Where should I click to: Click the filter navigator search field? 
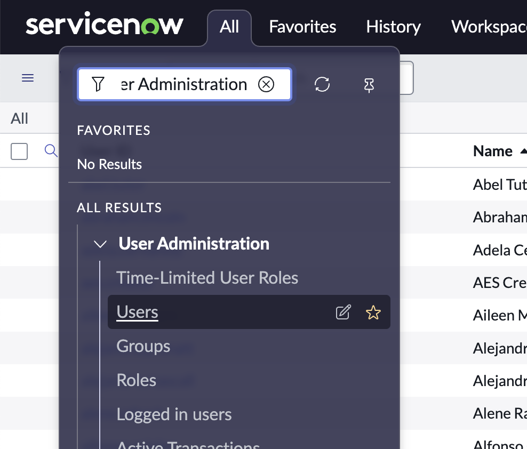185,84
